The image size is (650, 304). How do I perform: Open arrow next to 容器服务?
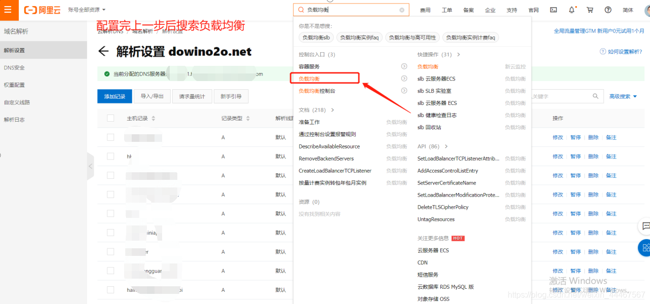pos(404,66)
